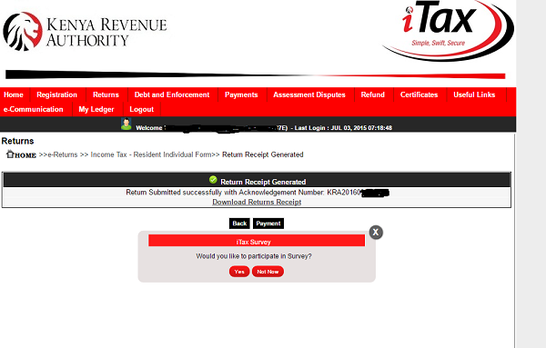
Task: Open the Registration menu
Action: pos(56,94)
